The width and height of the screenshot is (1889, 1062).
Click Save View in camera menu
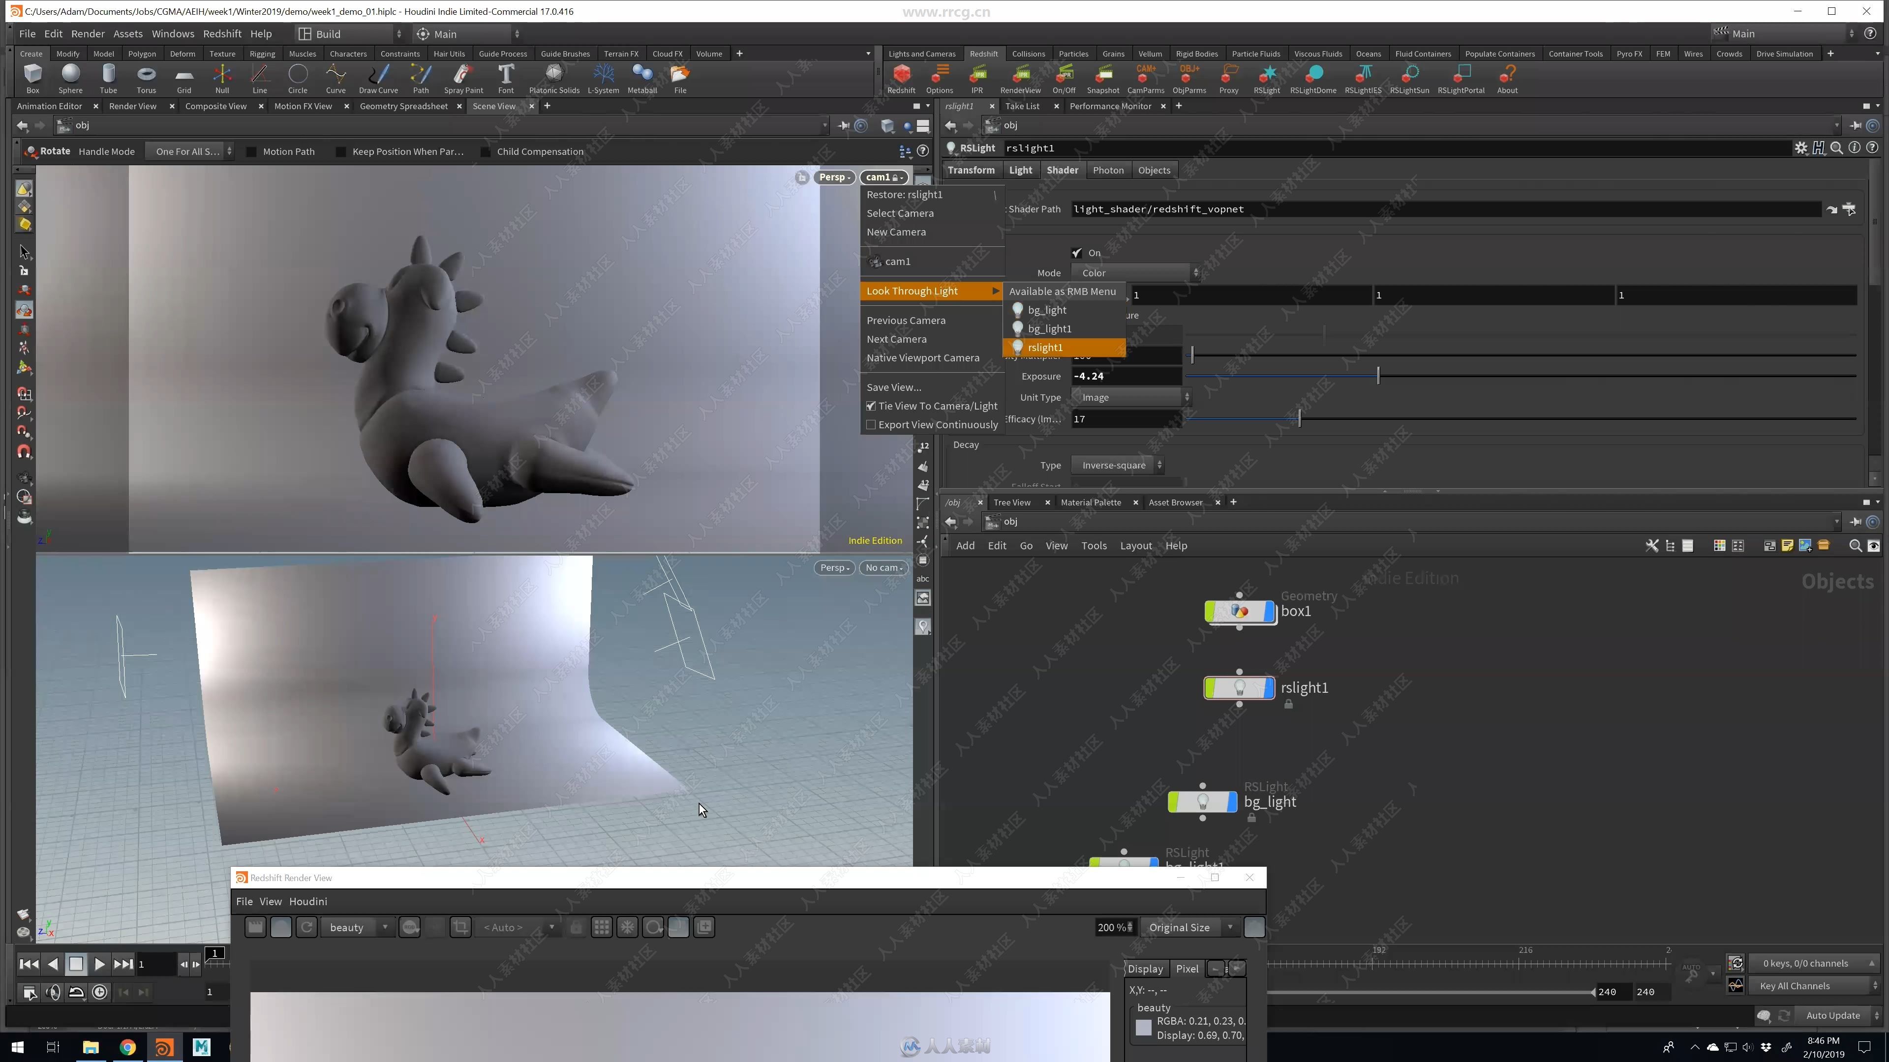tap(894, 388)
